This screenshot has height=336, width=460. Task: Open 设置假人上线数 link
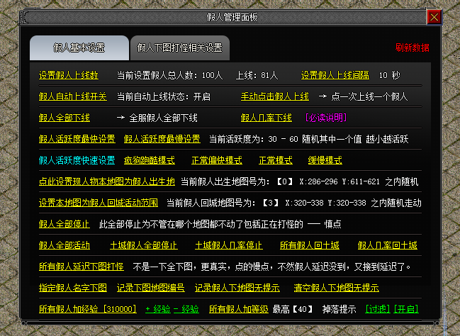point(69,75)
